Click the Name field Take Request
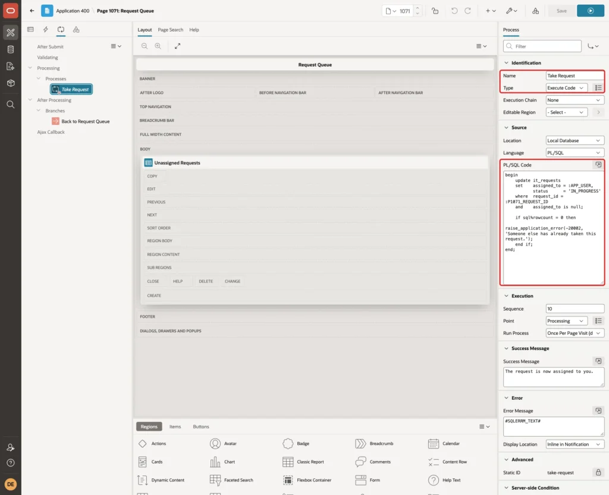Image resolution: width=609 pixels, height=495 pixels. (575, 76)
